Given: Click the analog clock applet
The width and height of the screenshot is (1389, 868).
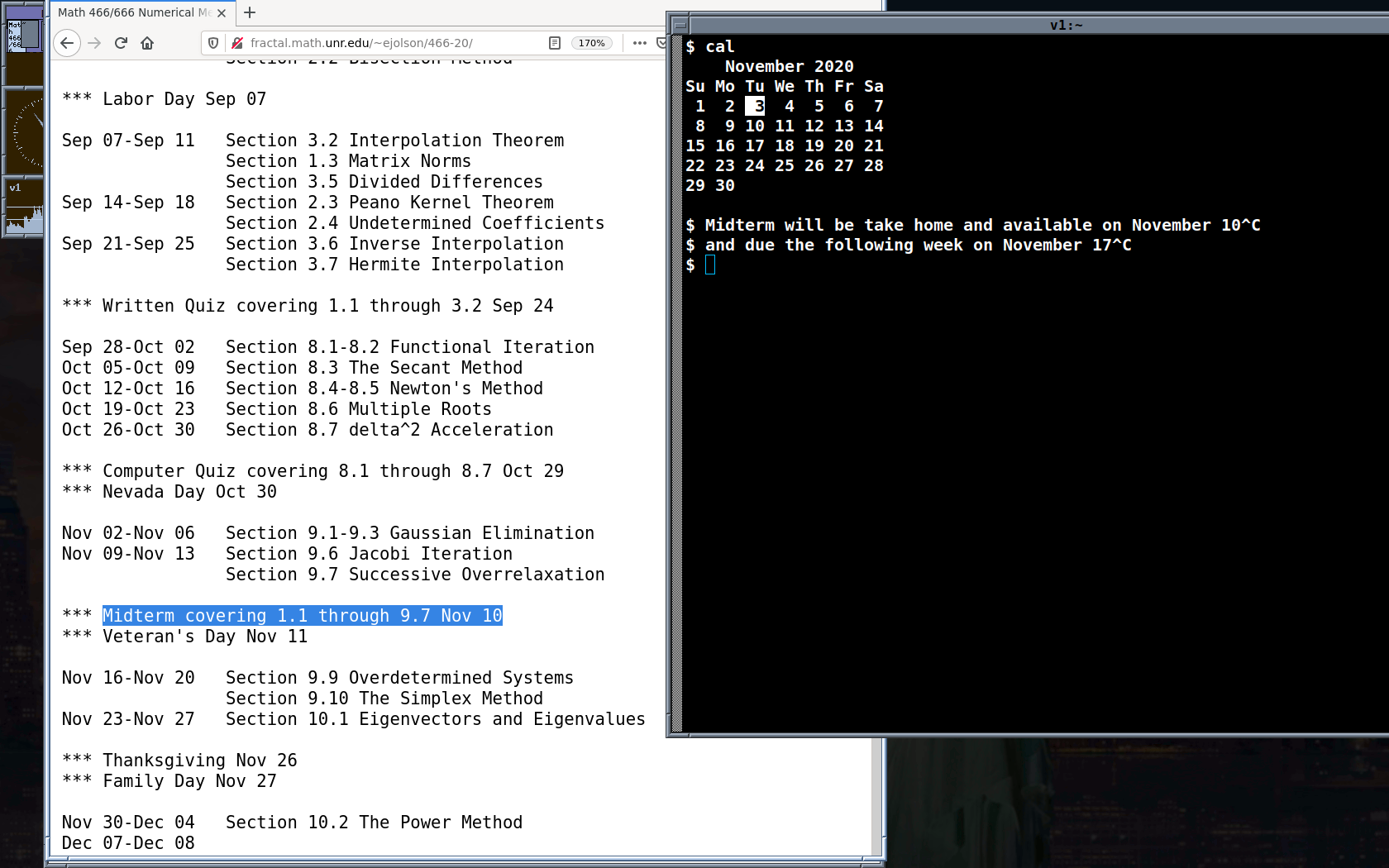Looking at the screenshot, I should (25, 131).
